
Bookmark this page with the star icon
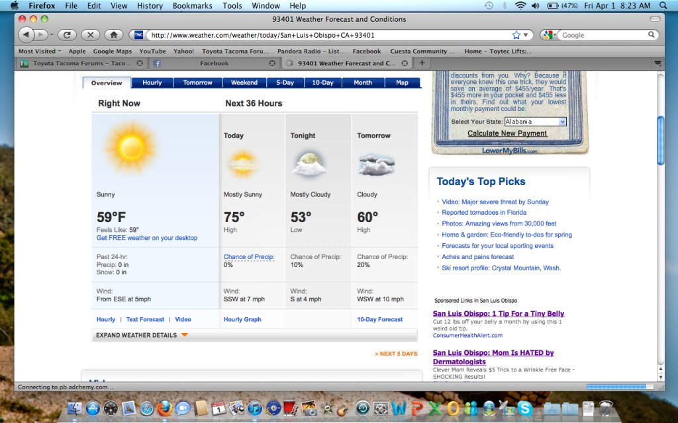(516, 35)
